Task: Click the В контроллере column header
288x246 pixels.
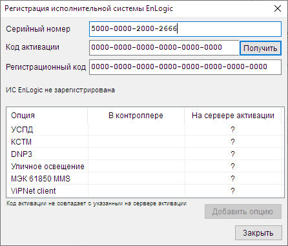Action: point(136,116)
